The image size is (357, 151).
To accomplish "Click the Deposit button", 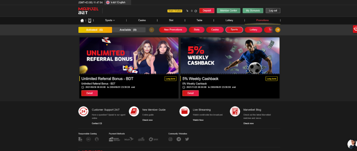I will click(207, 11).
